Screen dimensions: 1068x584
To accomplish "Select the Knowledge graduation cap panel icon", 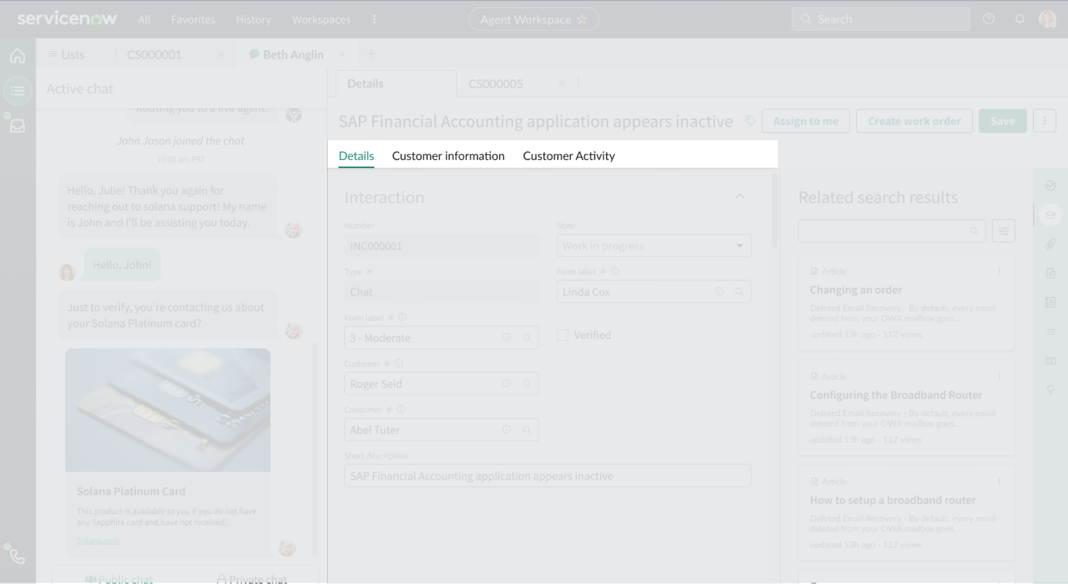I will point(1050,214).
